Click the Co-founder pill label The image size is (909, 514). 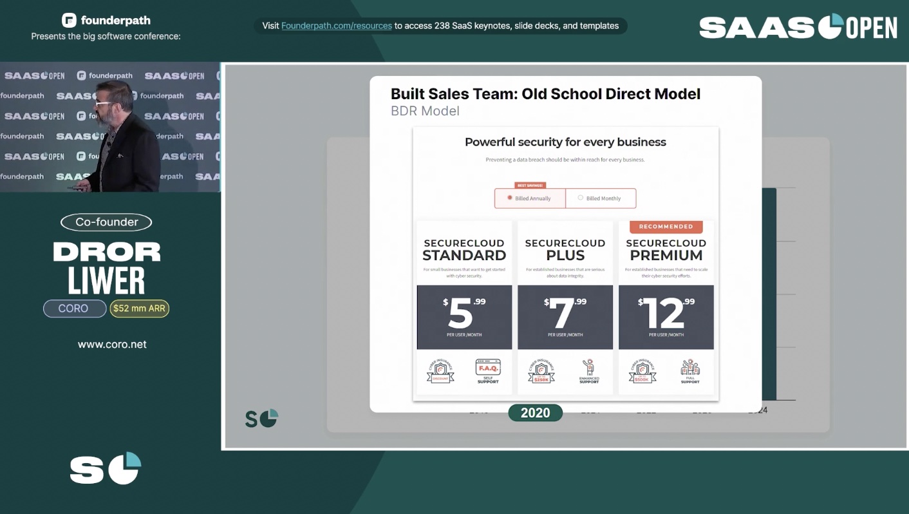coord(106,222)
